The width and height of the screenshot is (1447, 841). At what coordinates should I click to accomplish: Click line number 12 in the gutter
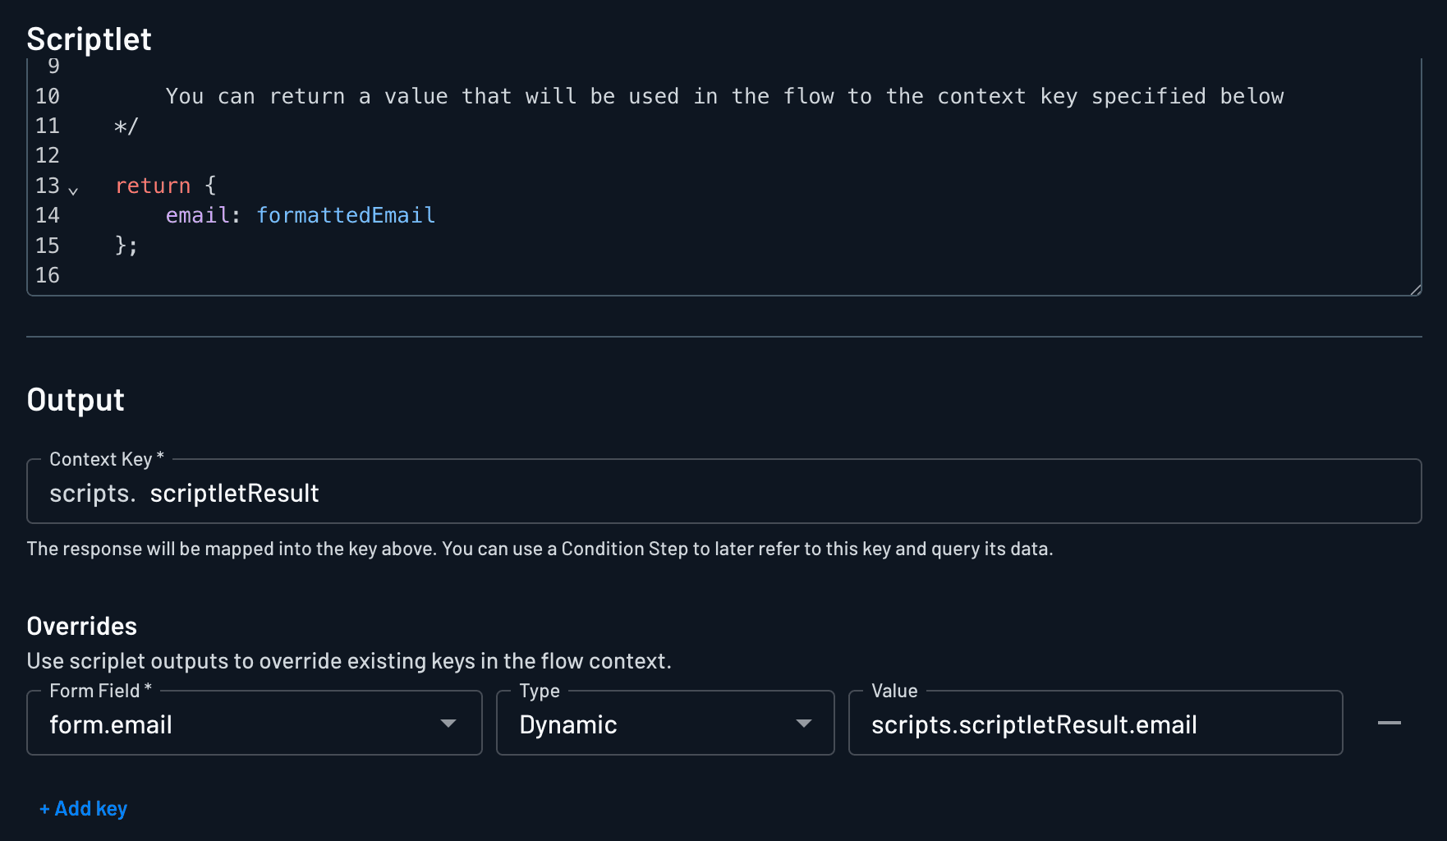point(48,155)
